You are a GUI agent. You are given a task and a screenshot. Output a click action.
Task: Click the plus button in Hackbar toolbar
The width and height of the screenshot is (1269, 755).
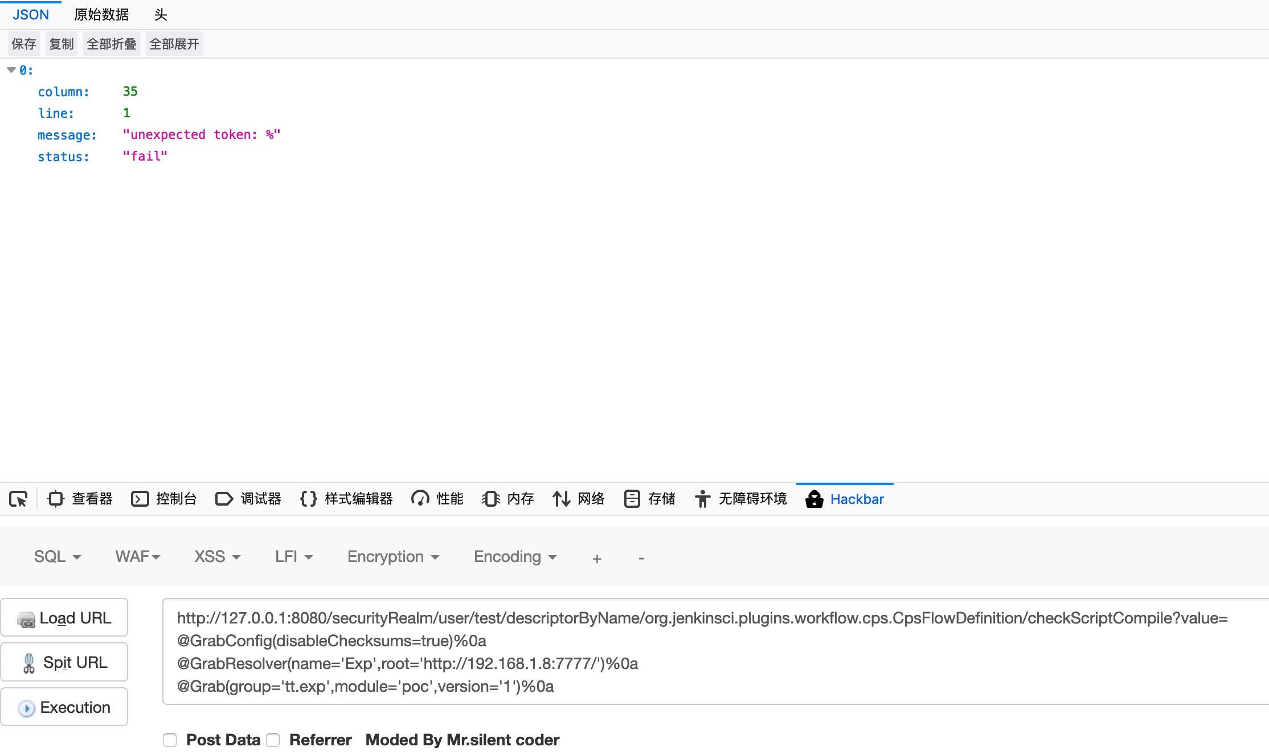(x=597, y=559)
